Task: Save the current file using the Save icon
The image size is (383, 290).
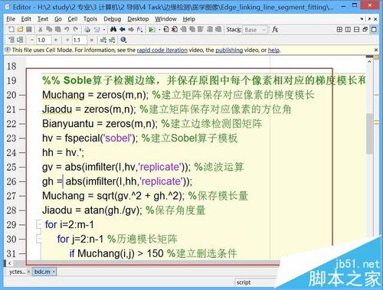Action: [29, 29]
